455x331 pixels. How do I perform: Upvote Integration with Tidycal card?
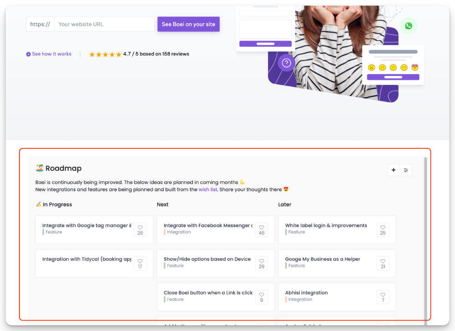[x=140, y=263]
